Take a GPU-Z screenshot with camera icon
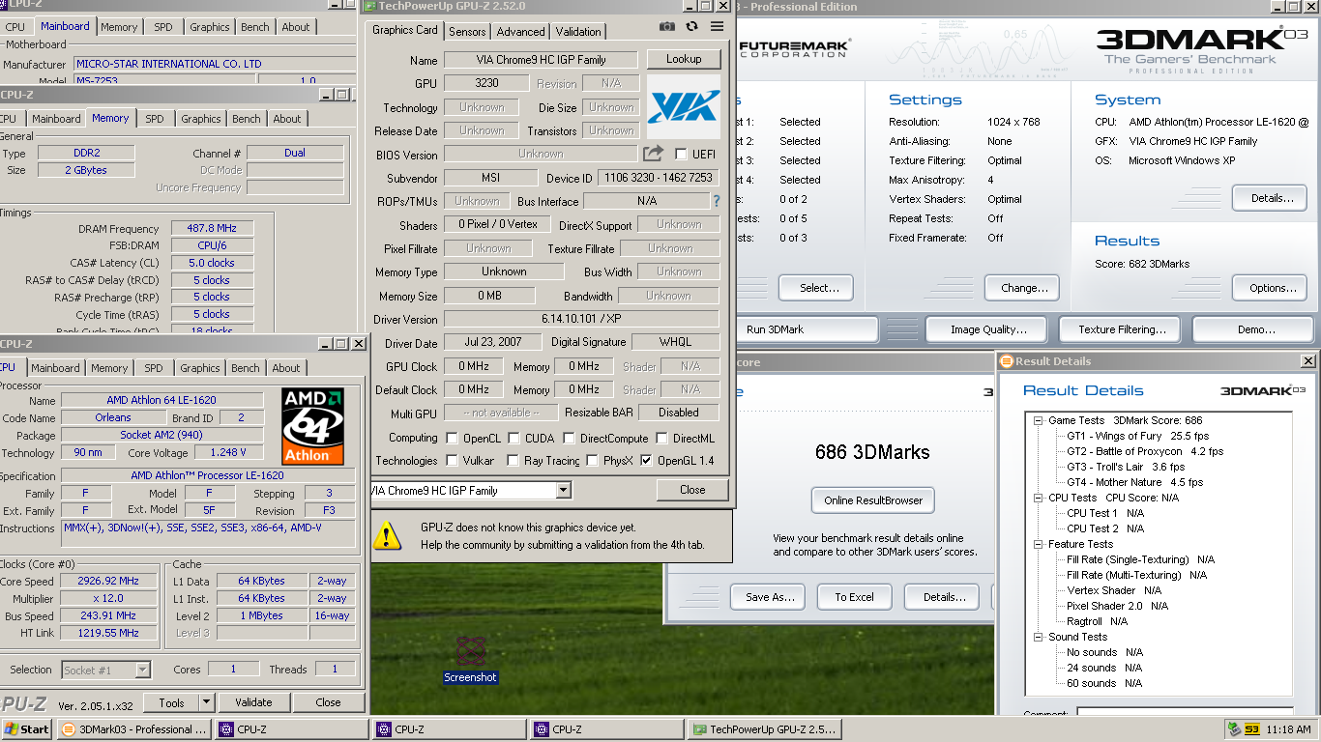Image resolution: width=1321 pixels, height=742 pixels. [x=667, y=27]
